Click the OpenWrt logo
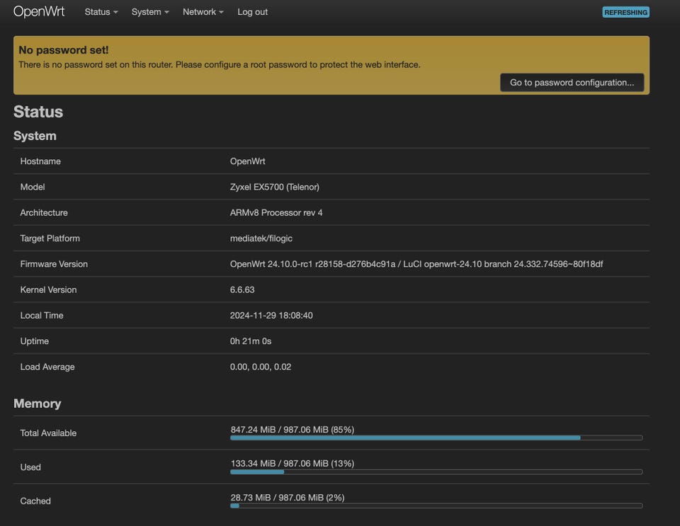 pyautogui.click(x=39, y=11)
